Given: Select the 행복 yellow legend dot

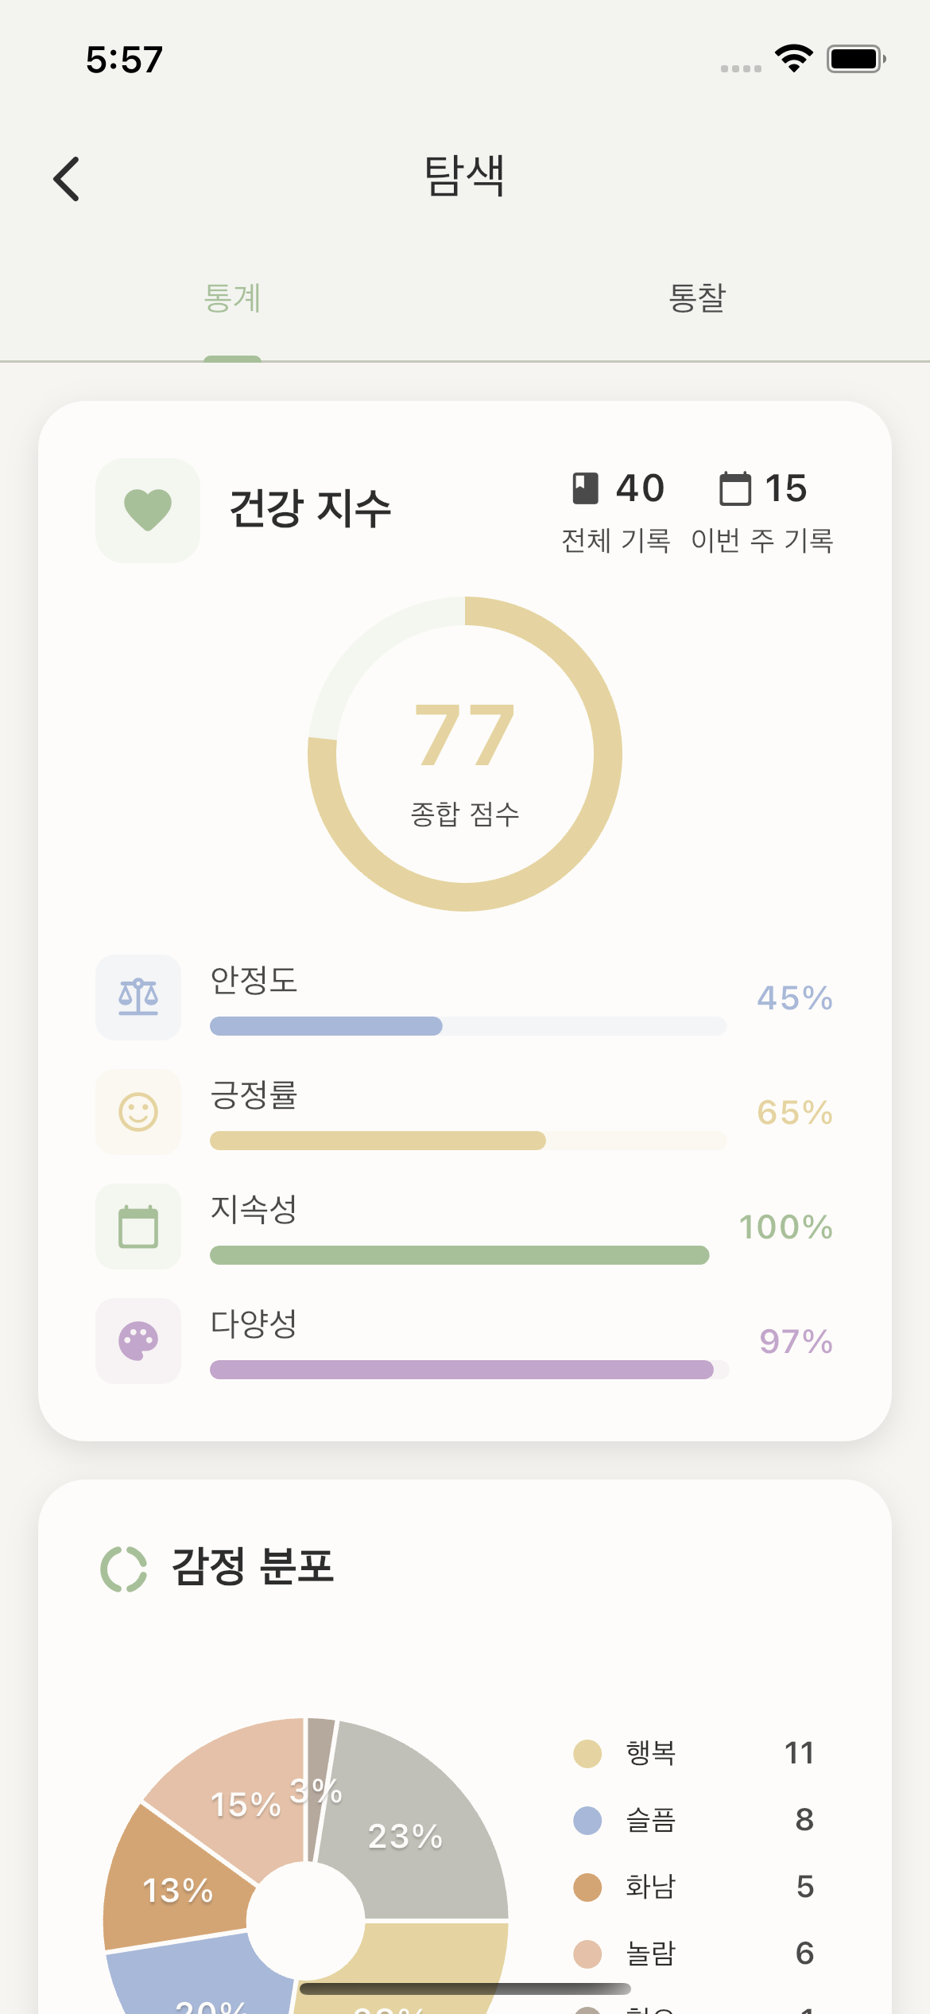Looking at the screenshot, I should tap(587, 1754).
